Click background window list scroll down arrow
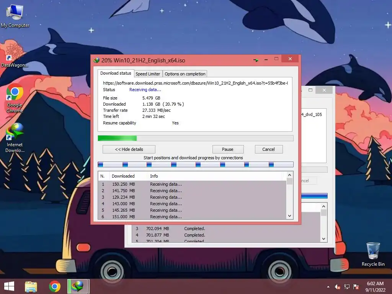The height and width of the screenshot is (294, 392). [323, 239]
